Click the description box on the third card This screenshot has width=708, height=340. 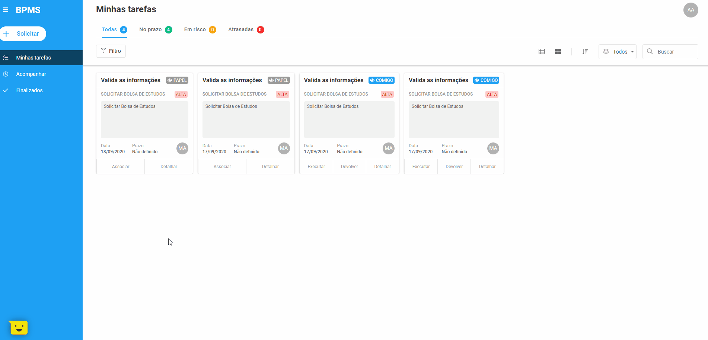[349, 119]
